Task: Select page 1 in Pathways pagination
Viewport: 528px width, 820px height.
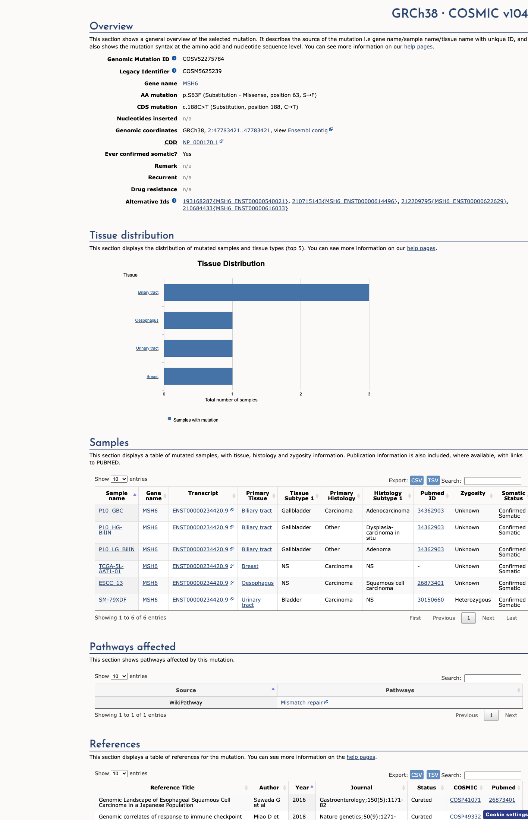Action: (x=491, y=715)
